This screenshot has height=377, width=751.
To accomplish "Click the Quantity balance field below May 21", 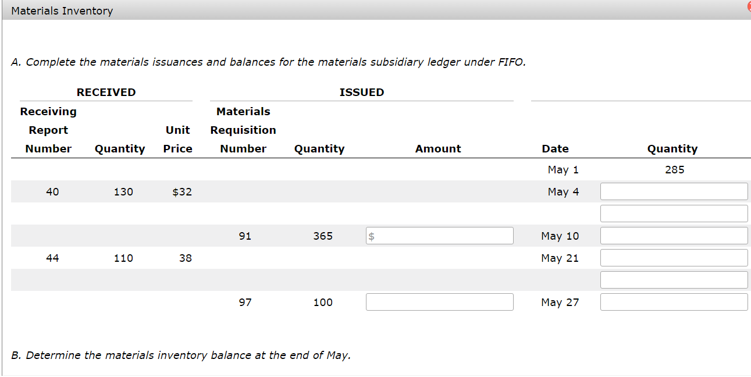I will pyautogui.click(x=674, y=279).
